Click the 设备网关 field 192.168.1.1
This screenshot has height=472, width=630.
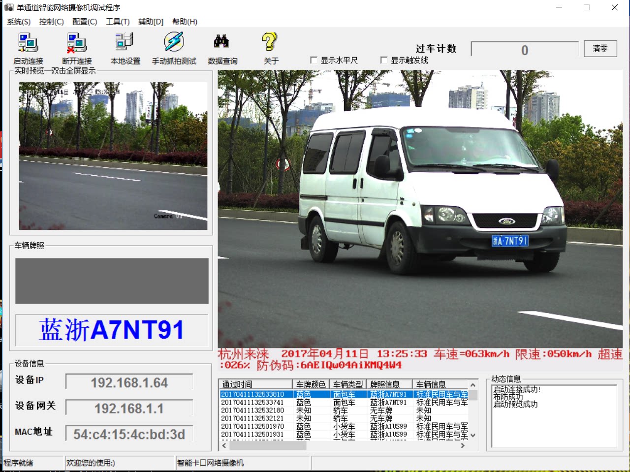pos(129,409)
